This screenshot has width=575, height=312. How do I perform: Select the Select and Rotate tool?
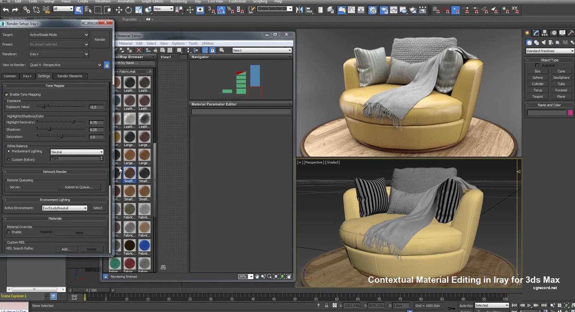coord(129,10)
